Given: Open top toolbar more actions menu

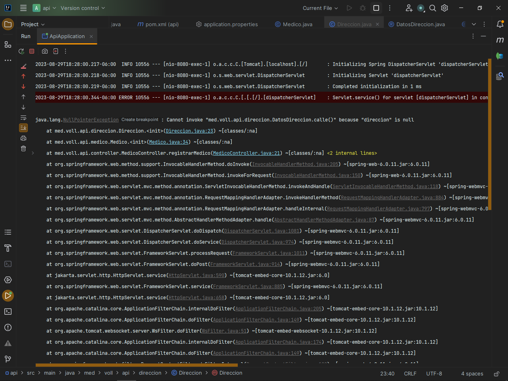Looking at the screenshot, I should [x=390, y=8].
